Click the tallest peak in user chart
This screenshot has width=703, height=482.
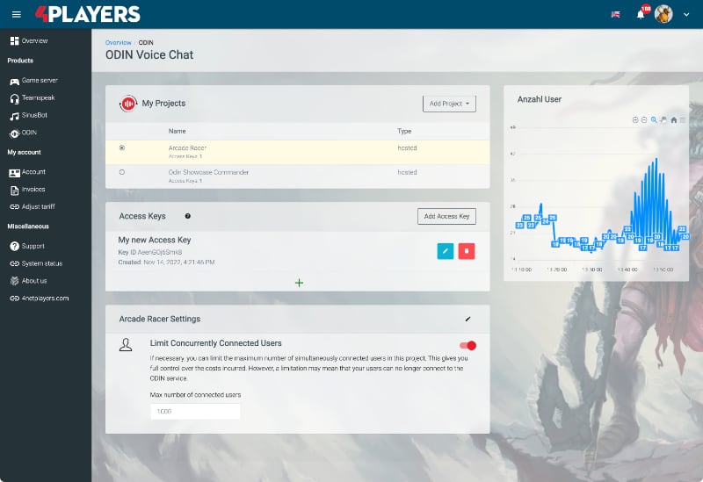click(x=656, y=159)
